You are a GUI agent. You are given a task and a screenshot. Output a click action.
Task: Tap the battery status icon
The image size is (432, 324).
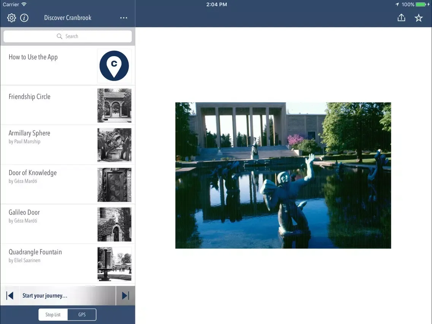(421, 5)
